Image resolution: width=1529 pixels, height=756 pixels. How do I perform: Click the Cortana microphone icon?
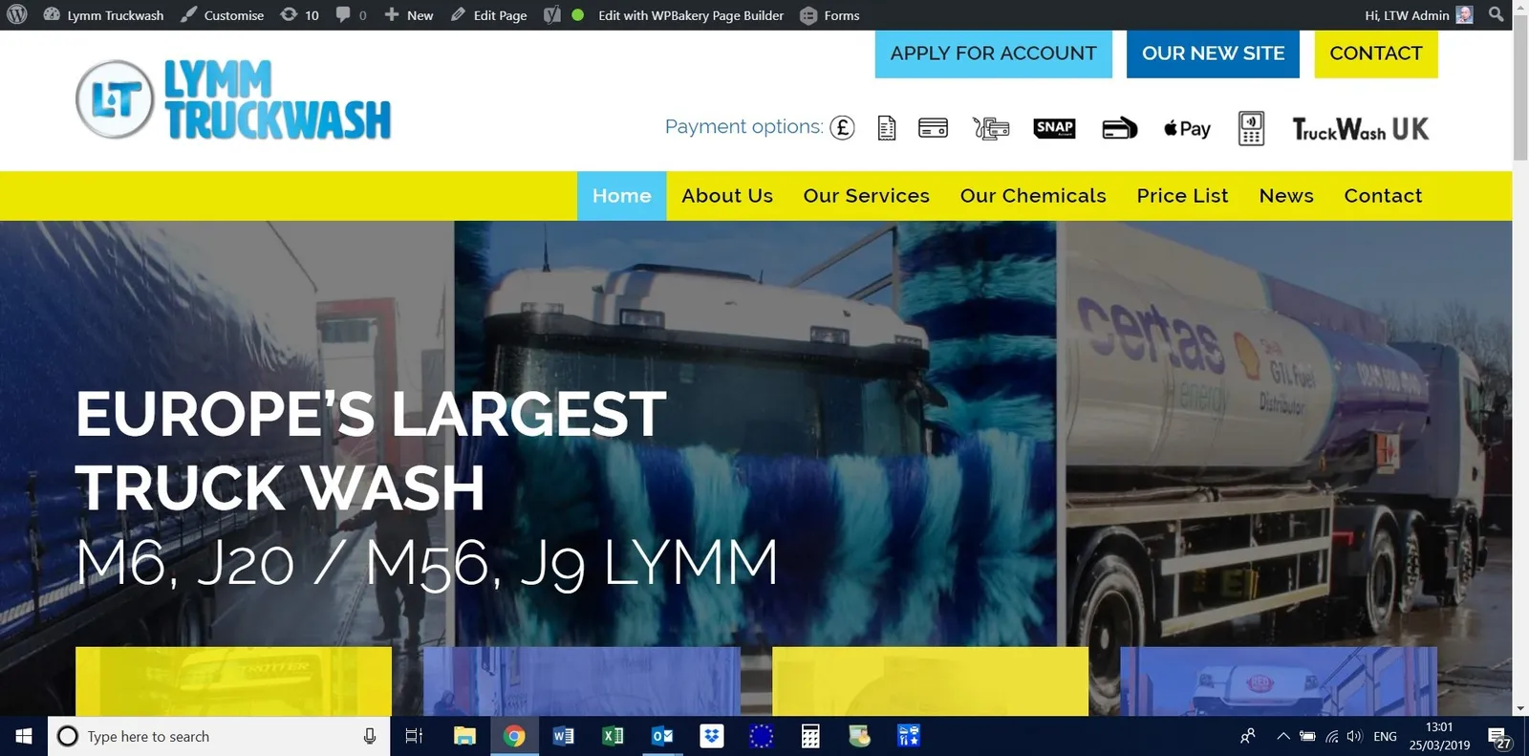(370, 736)
